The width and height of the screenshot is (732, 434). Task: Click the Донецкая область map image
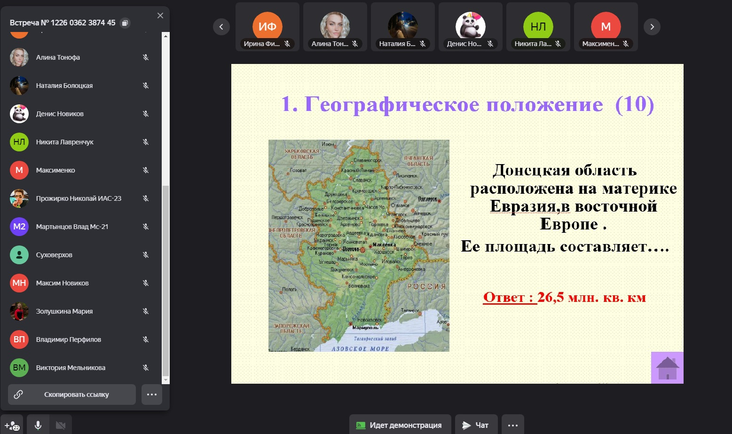359,245
